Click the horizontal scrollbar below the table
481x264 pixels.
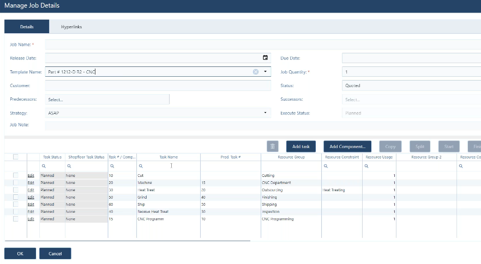(x=127, y=241)
